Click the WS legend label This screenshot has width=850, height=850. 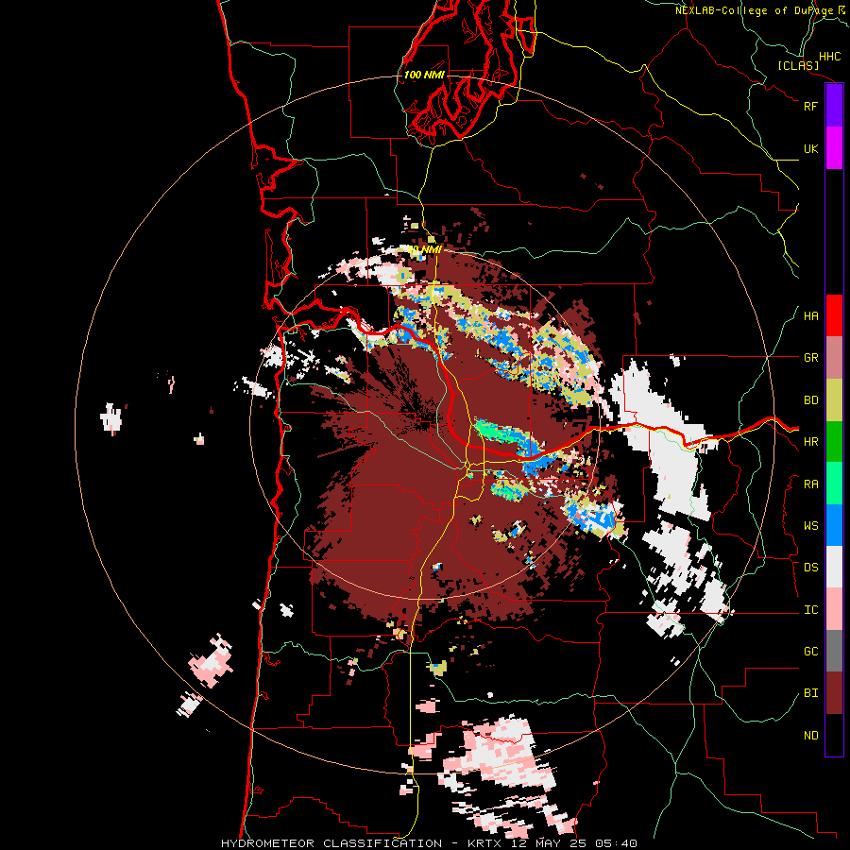click(810, 526)
